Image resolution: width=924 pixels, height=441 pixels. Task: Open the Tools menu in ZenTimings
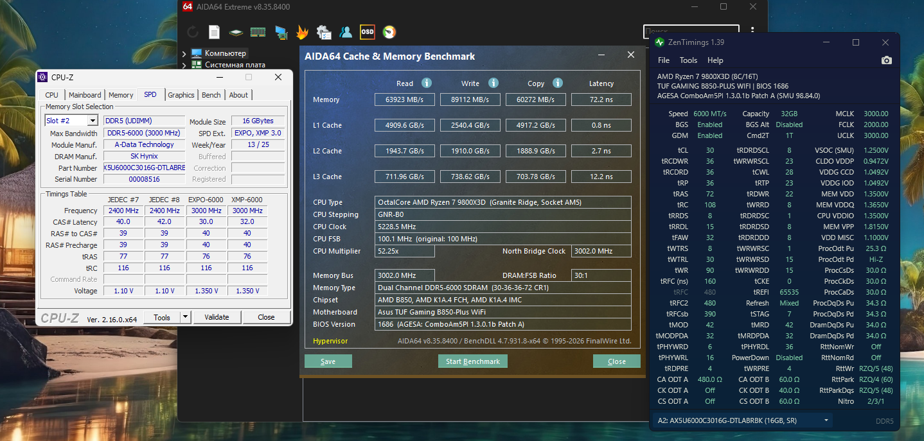[688, 60]
